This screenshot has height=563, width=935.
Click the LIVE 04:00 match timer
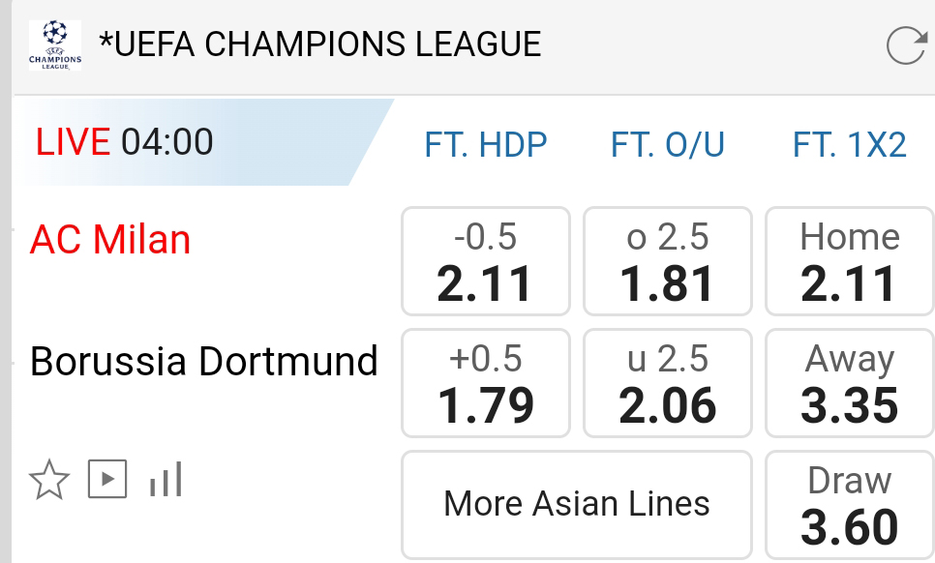click(x=124, y=142)
